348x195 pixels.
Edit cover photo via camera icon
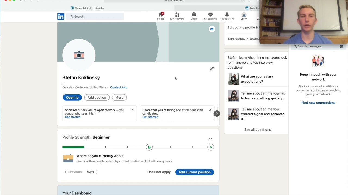click(212, 29)
